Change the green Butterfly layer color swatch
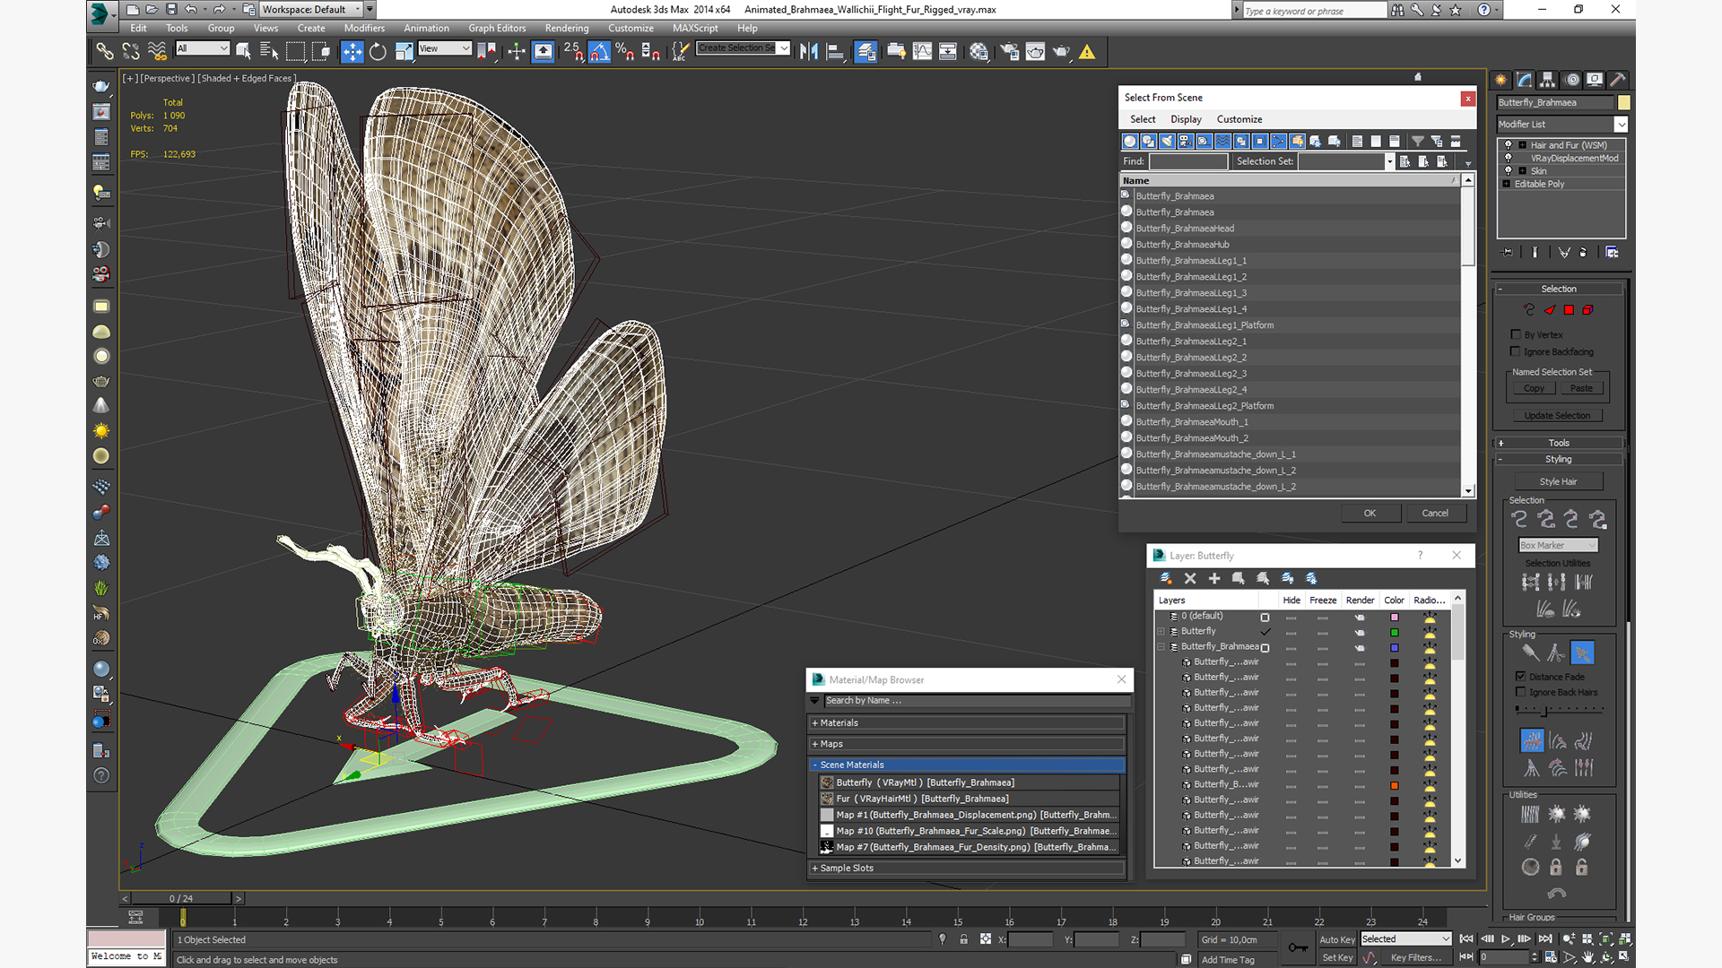This screenshot has height=968, width=1722. pyautogui.click(x=1395, y=632)
